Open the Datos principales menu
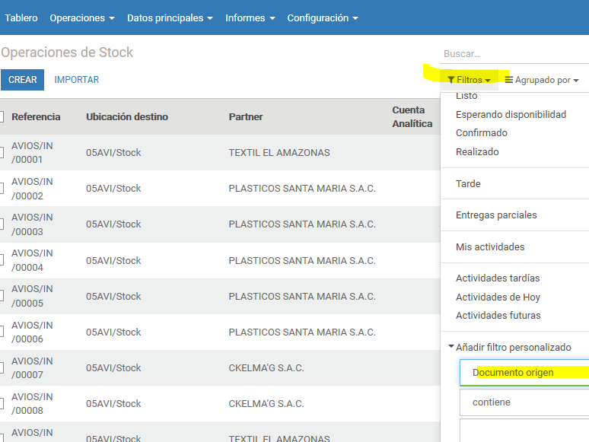The image size is (589, 442). click(170, 17)
